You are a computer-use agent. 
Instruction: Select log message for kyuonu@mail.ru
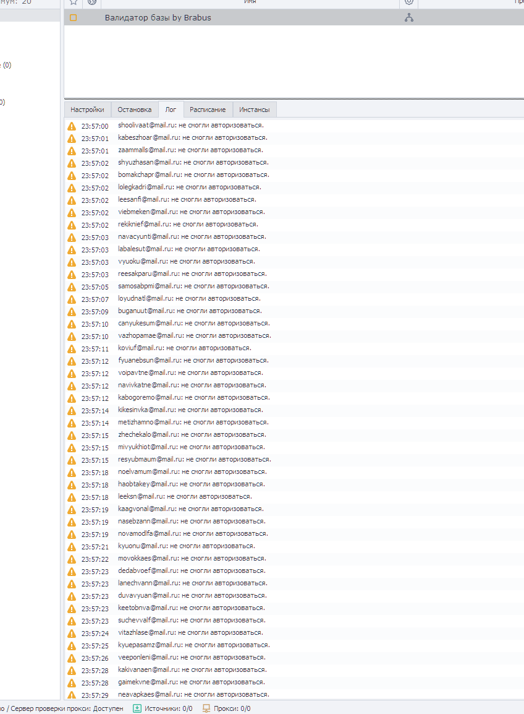pos(187,546)
